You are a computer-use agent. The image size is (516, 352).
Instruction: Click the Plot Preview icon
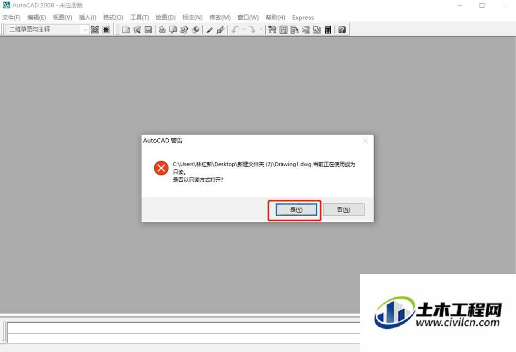point(173,29)
